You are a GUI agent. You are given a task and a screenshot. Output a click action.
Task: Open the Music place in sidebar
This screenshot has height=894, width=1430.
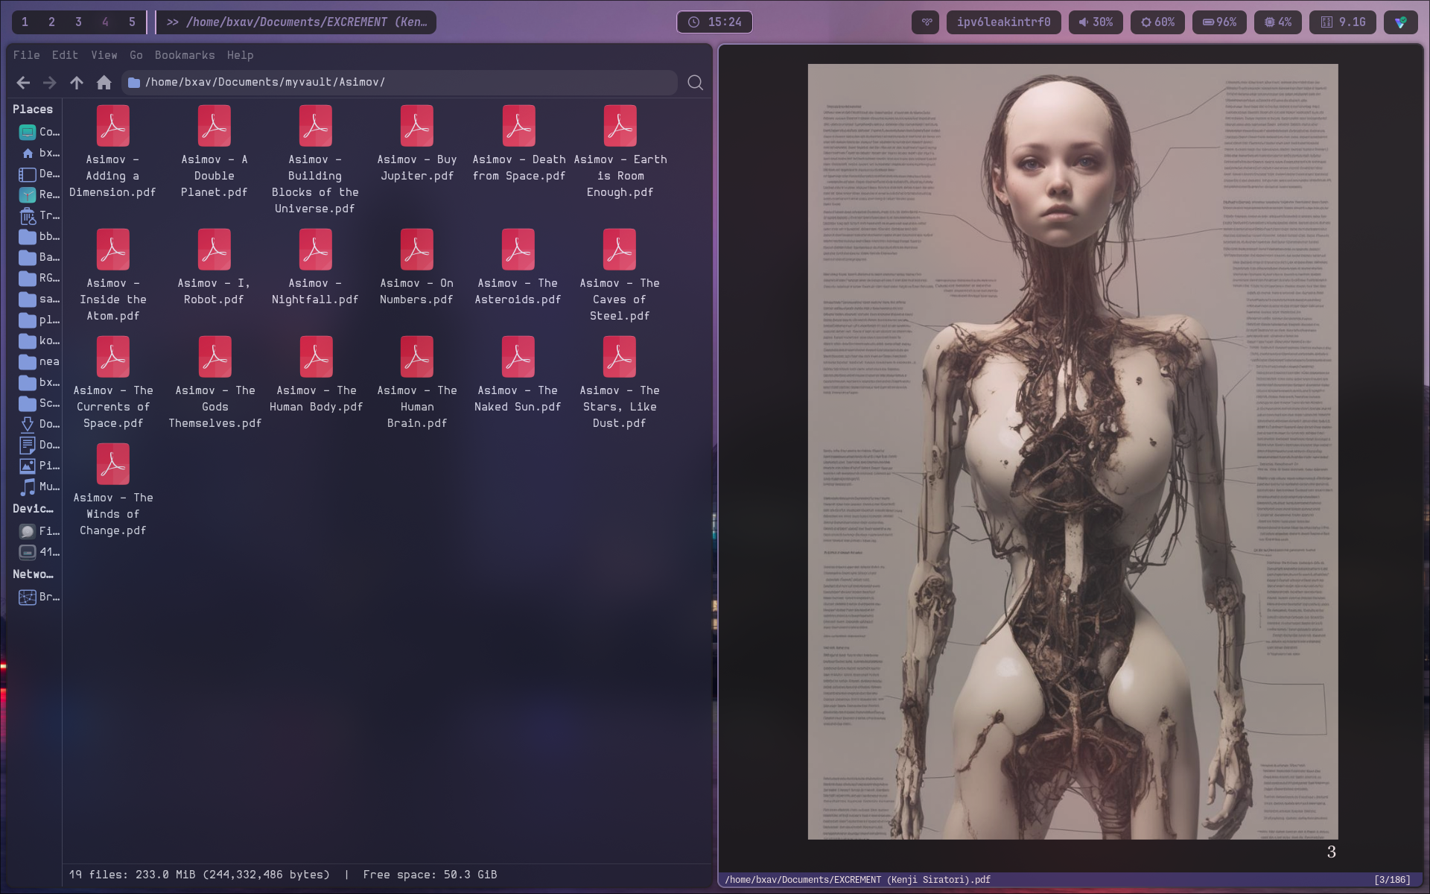[x=39, y=486]
